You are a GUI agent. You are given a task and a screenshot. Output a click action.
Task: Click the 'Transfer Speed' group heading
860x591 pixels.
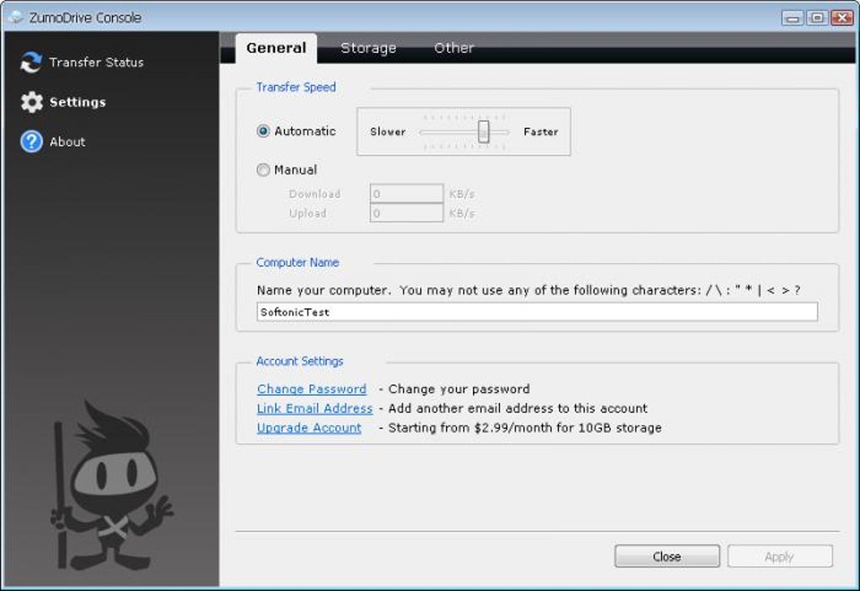296,87
